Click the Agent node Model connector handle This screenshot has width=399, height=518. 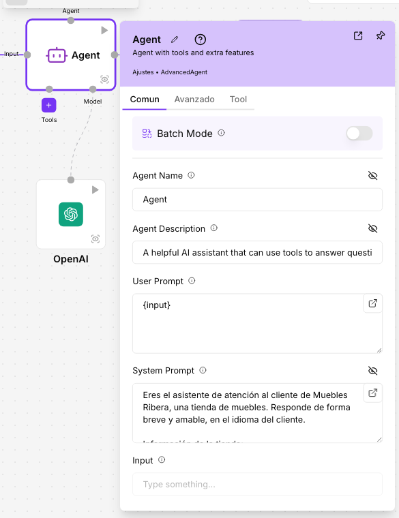[x=93, y=89]
